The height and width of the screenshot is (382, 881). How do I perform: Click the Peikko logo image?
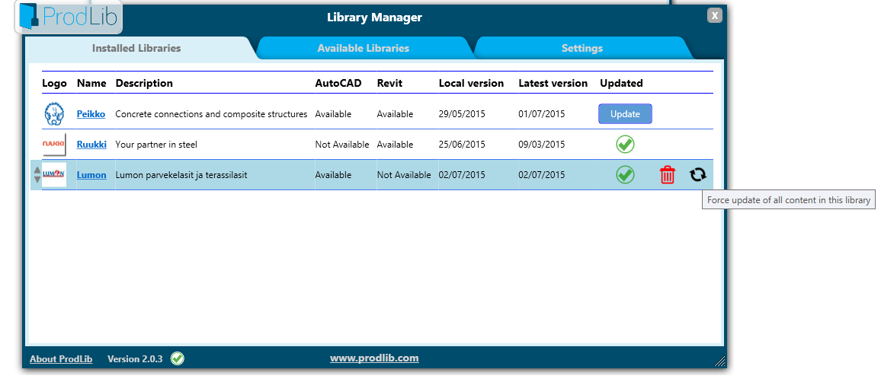55,114
